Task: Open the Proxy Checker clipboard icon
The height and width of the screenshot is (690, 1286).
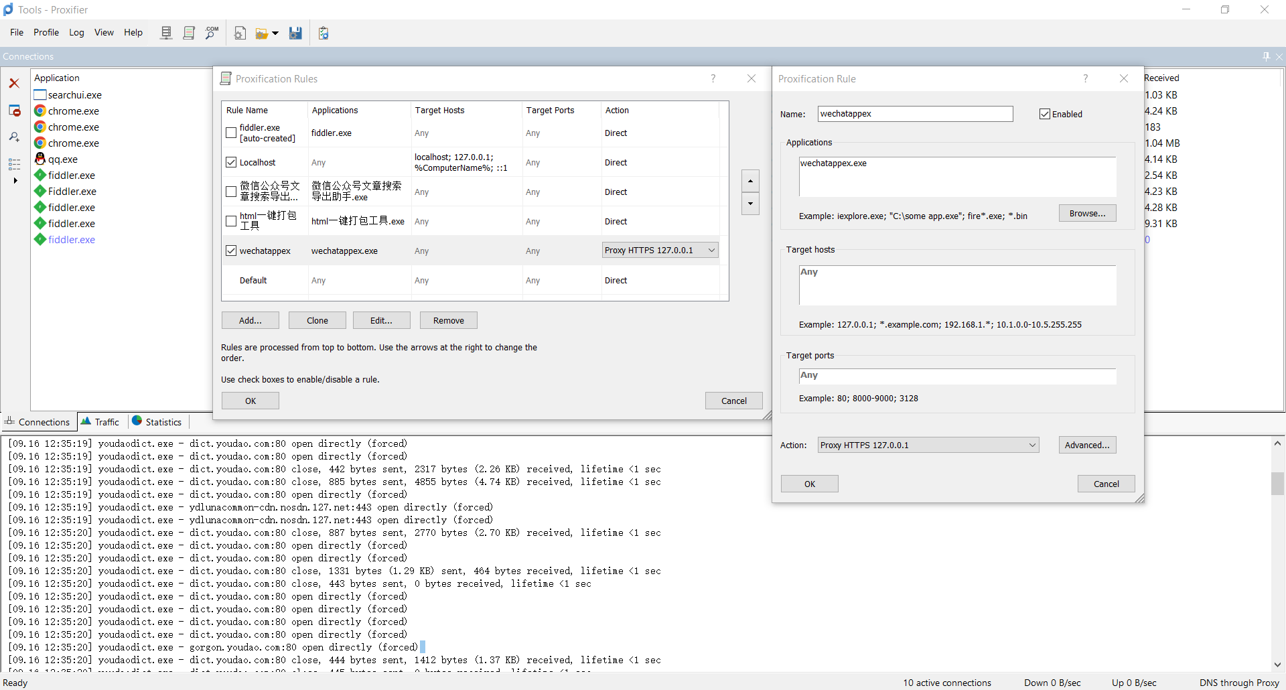Action: 324,33
